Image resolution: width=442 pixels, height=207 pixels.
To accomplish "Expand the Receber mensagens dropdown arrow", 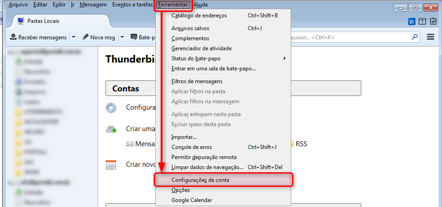I will pos(73,37).
